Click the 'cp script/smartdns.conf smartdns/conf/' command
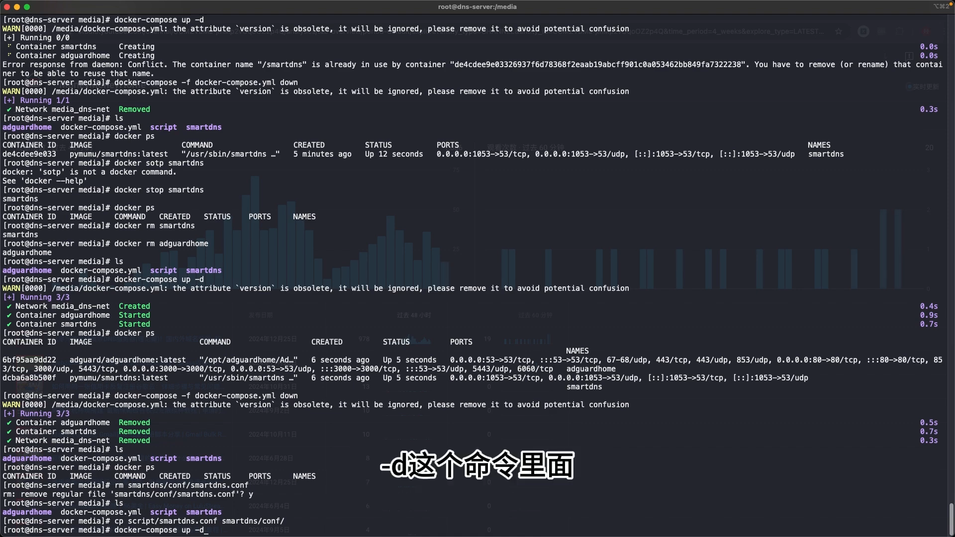Image resolution: width=955 pixels, height=537 pixels. pyautogui.click(x=199, y=521)
